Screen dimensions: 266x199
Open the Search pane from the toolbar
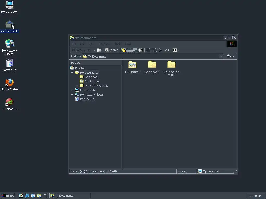coord(111,50)
